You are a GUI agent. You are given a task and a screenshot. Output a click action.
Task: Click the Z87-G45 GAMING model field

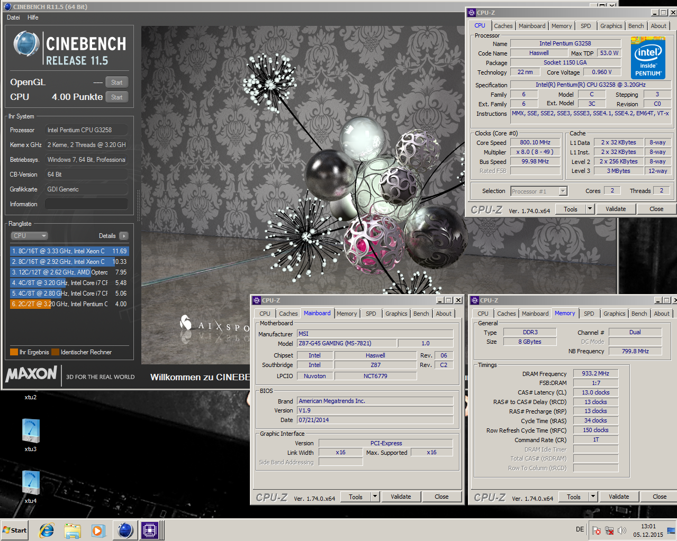[x=346, y=344]
